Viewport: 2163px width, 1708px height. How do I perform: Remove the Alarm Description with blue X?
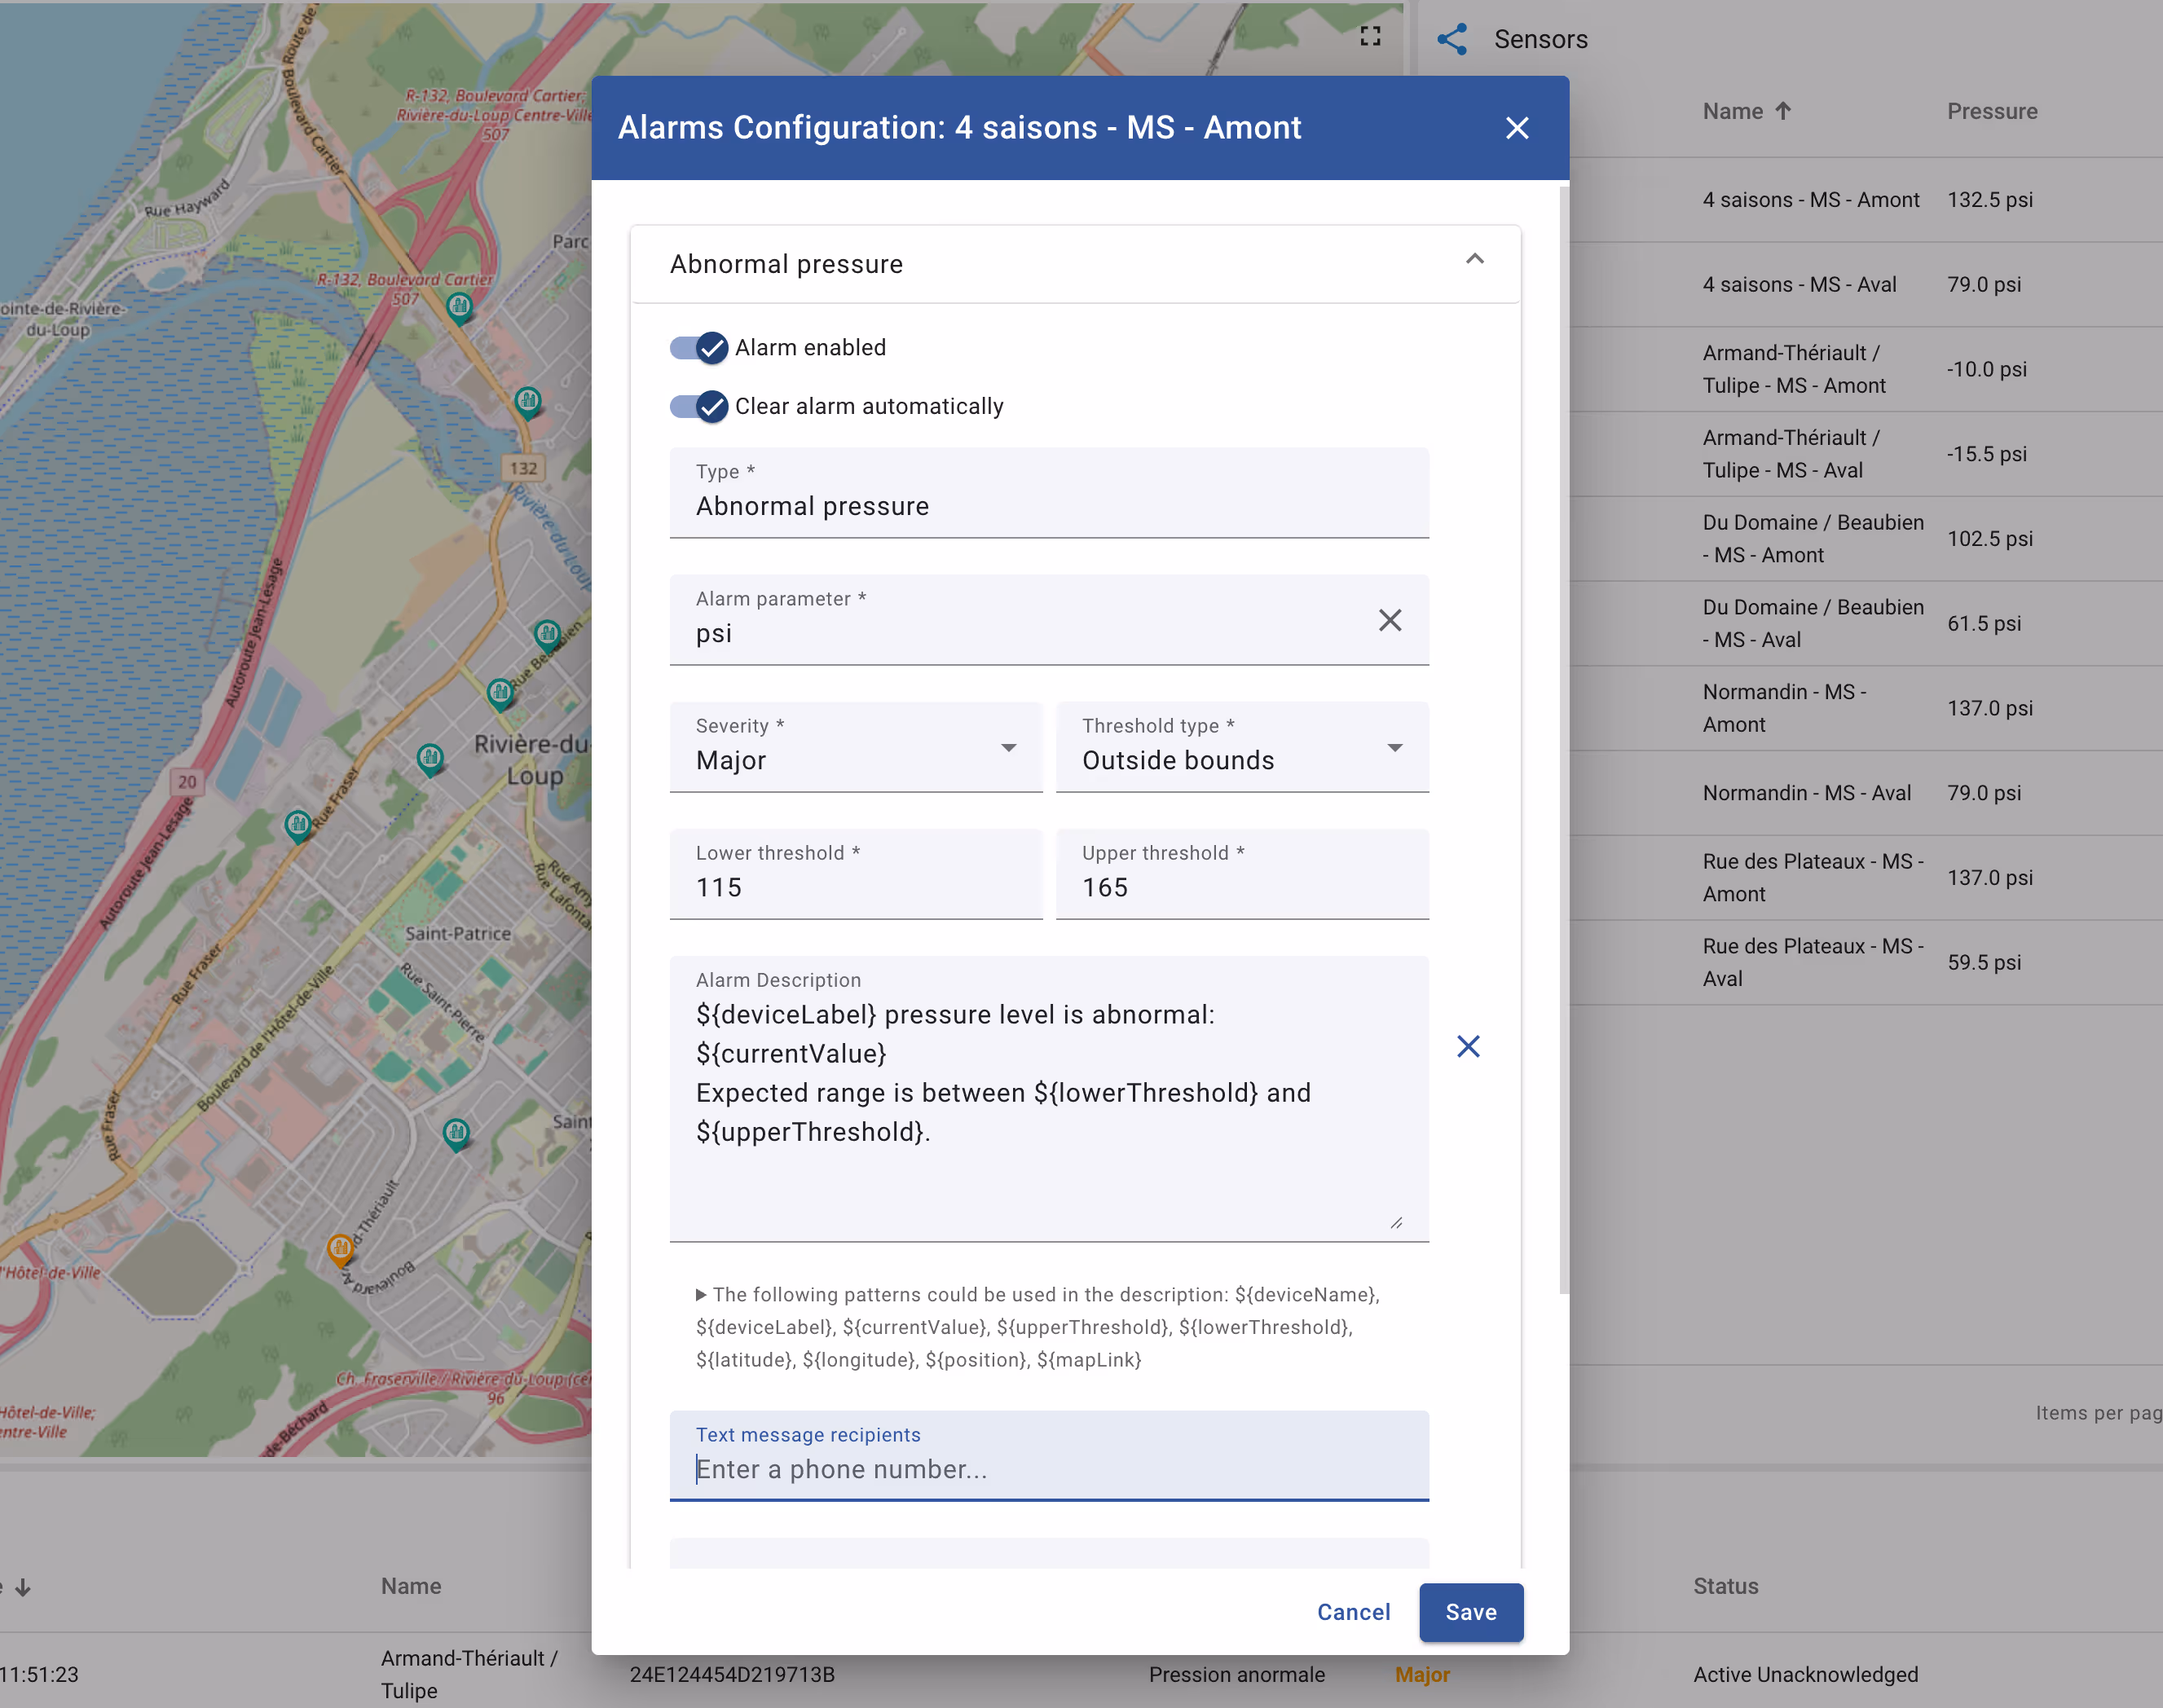(1467, 1046)
